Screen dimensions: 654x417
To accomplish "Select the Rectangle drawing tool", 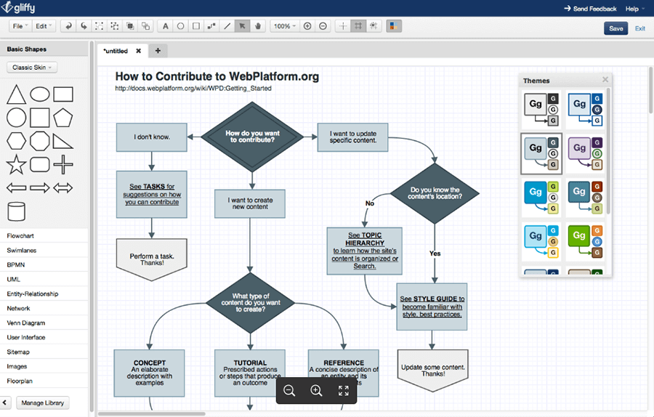I will [x=196, y=26].
